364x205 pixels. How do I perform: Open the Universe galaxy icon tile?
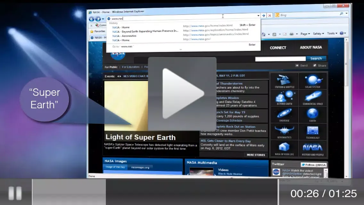point(285,115)
